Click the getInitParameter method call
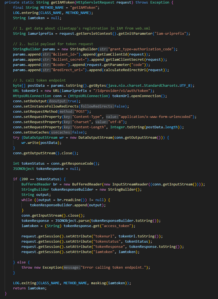 pyautogui.click(x=135, y=34)
